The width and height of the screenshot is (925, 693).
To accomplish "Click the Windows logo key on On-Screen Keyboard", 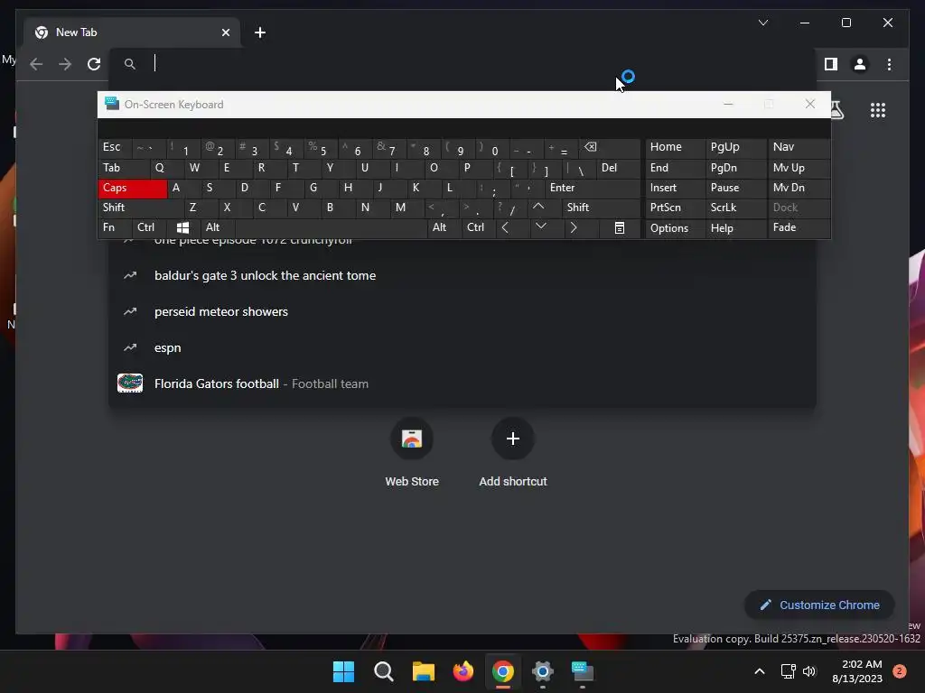I will coord(182,227).
